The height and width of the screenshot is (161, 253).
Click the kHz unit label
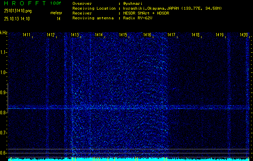coord(4,33)
